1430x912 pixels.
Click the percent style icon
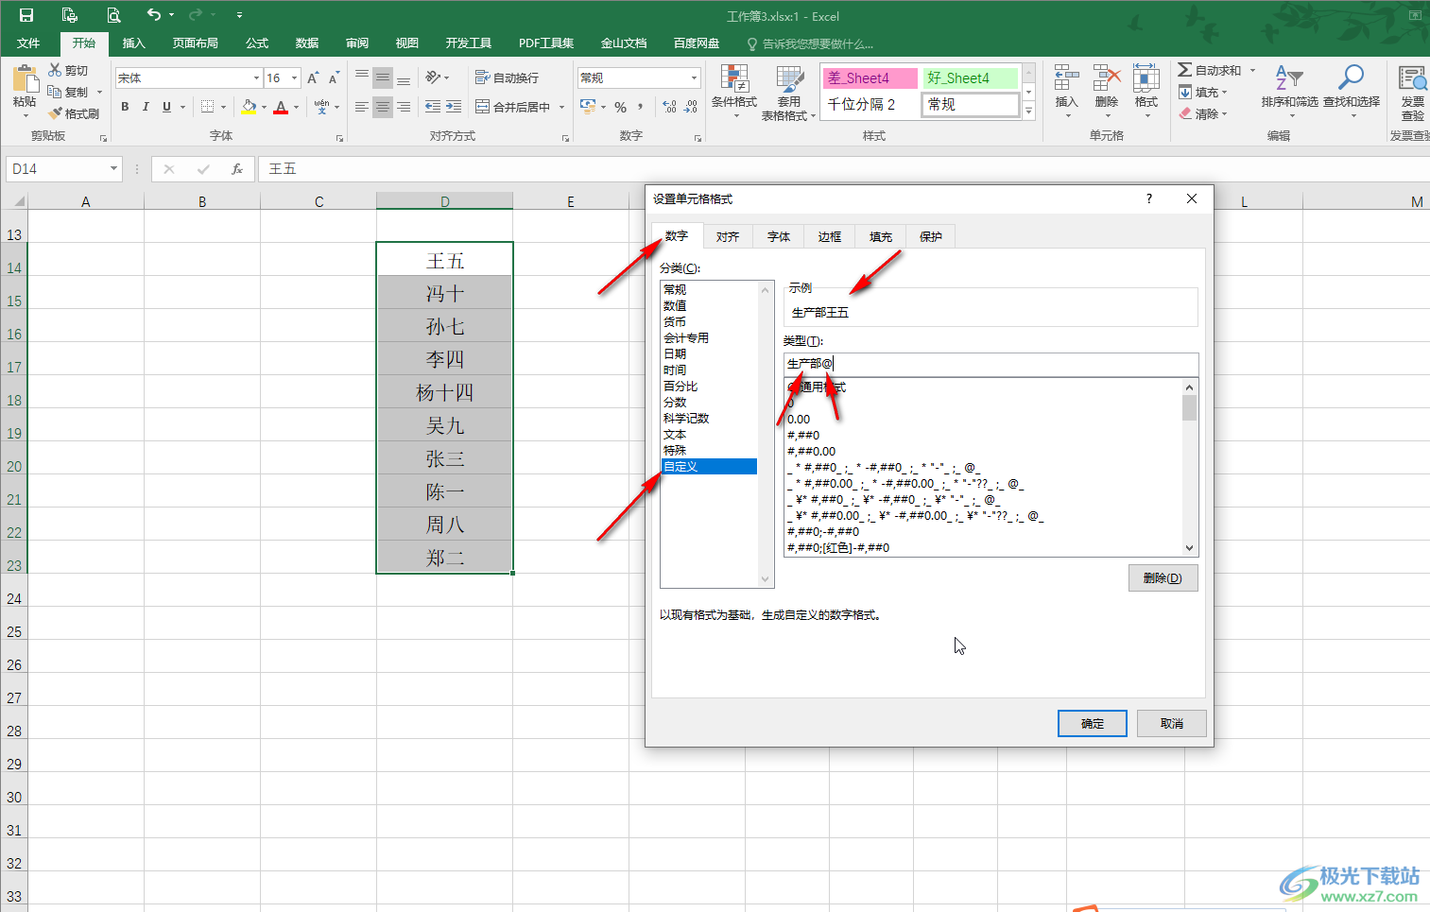(x=621, y=107)
